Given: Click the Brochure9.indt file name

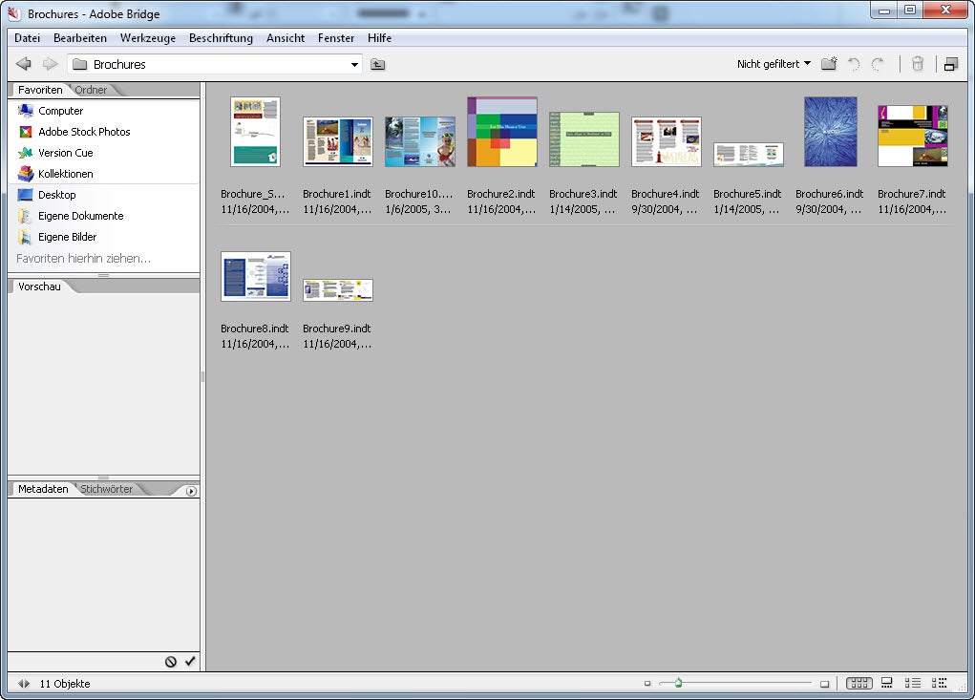Looking at the screenshot, I should pos(336,329).
